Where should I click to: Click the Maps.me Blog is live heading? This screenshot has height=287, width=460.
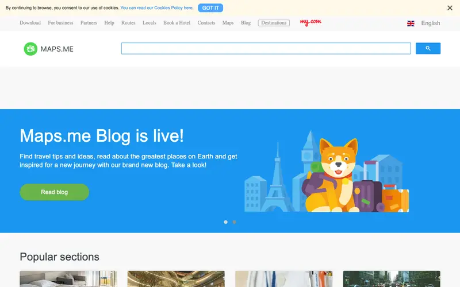pyautogui.click(x=102, y=136)
